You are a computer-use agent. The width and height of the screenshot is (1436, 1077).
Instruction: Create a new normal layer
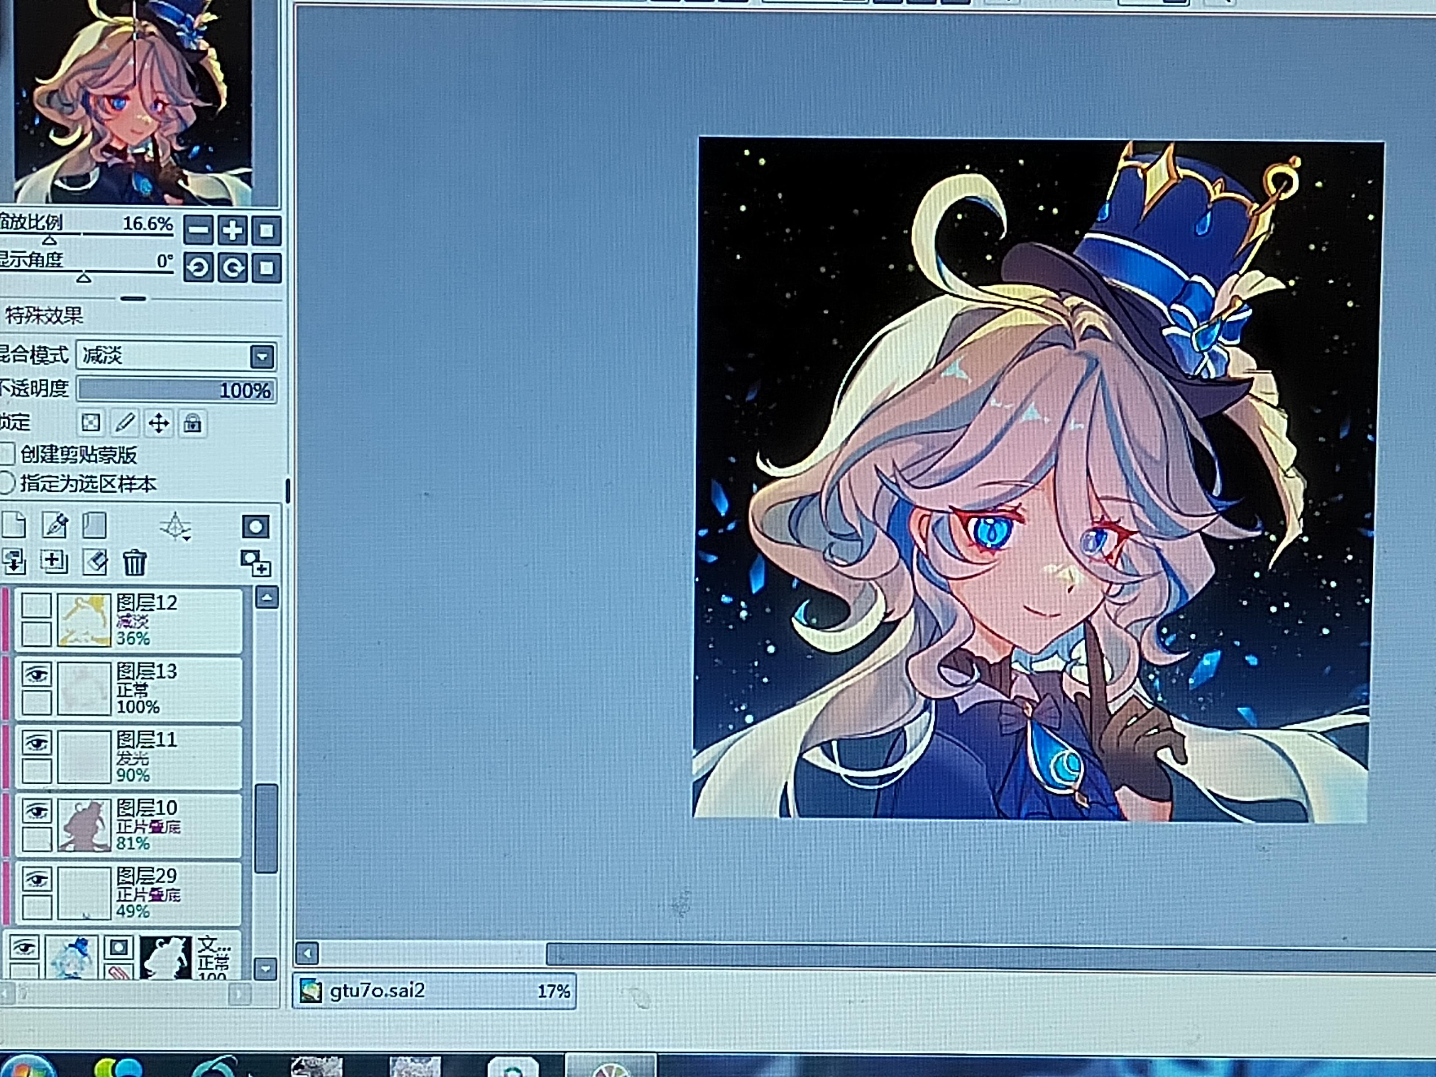tap(14, 525)
